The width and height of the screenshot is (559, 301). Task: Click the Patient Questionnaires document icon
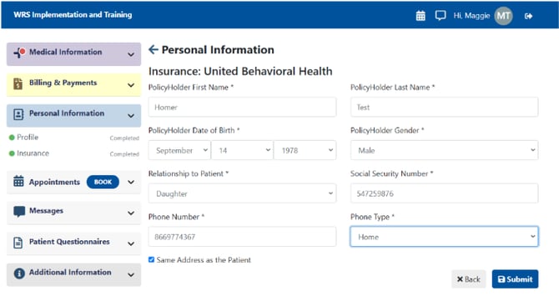[x=18, y=243]
